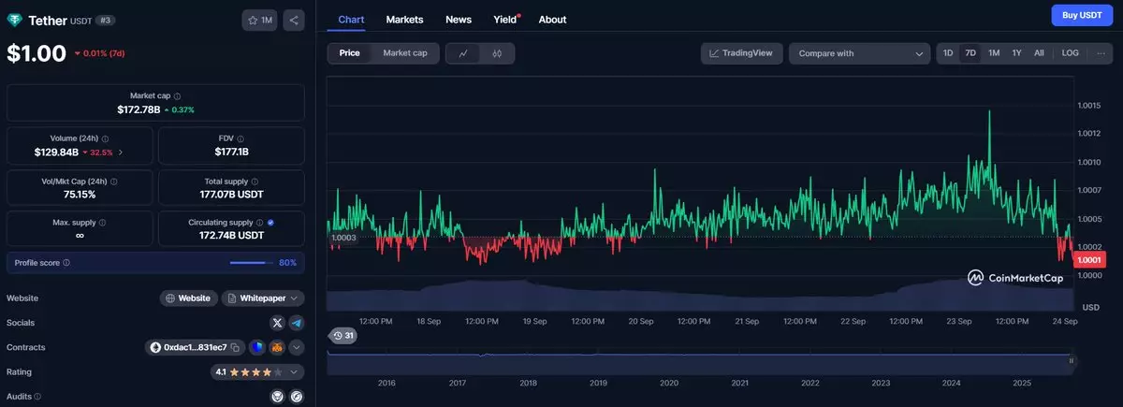Screen dimensions: 1123x407
Task: Click the Buy USDT button
Action: pyautogui.click(x=1082, y=16)
